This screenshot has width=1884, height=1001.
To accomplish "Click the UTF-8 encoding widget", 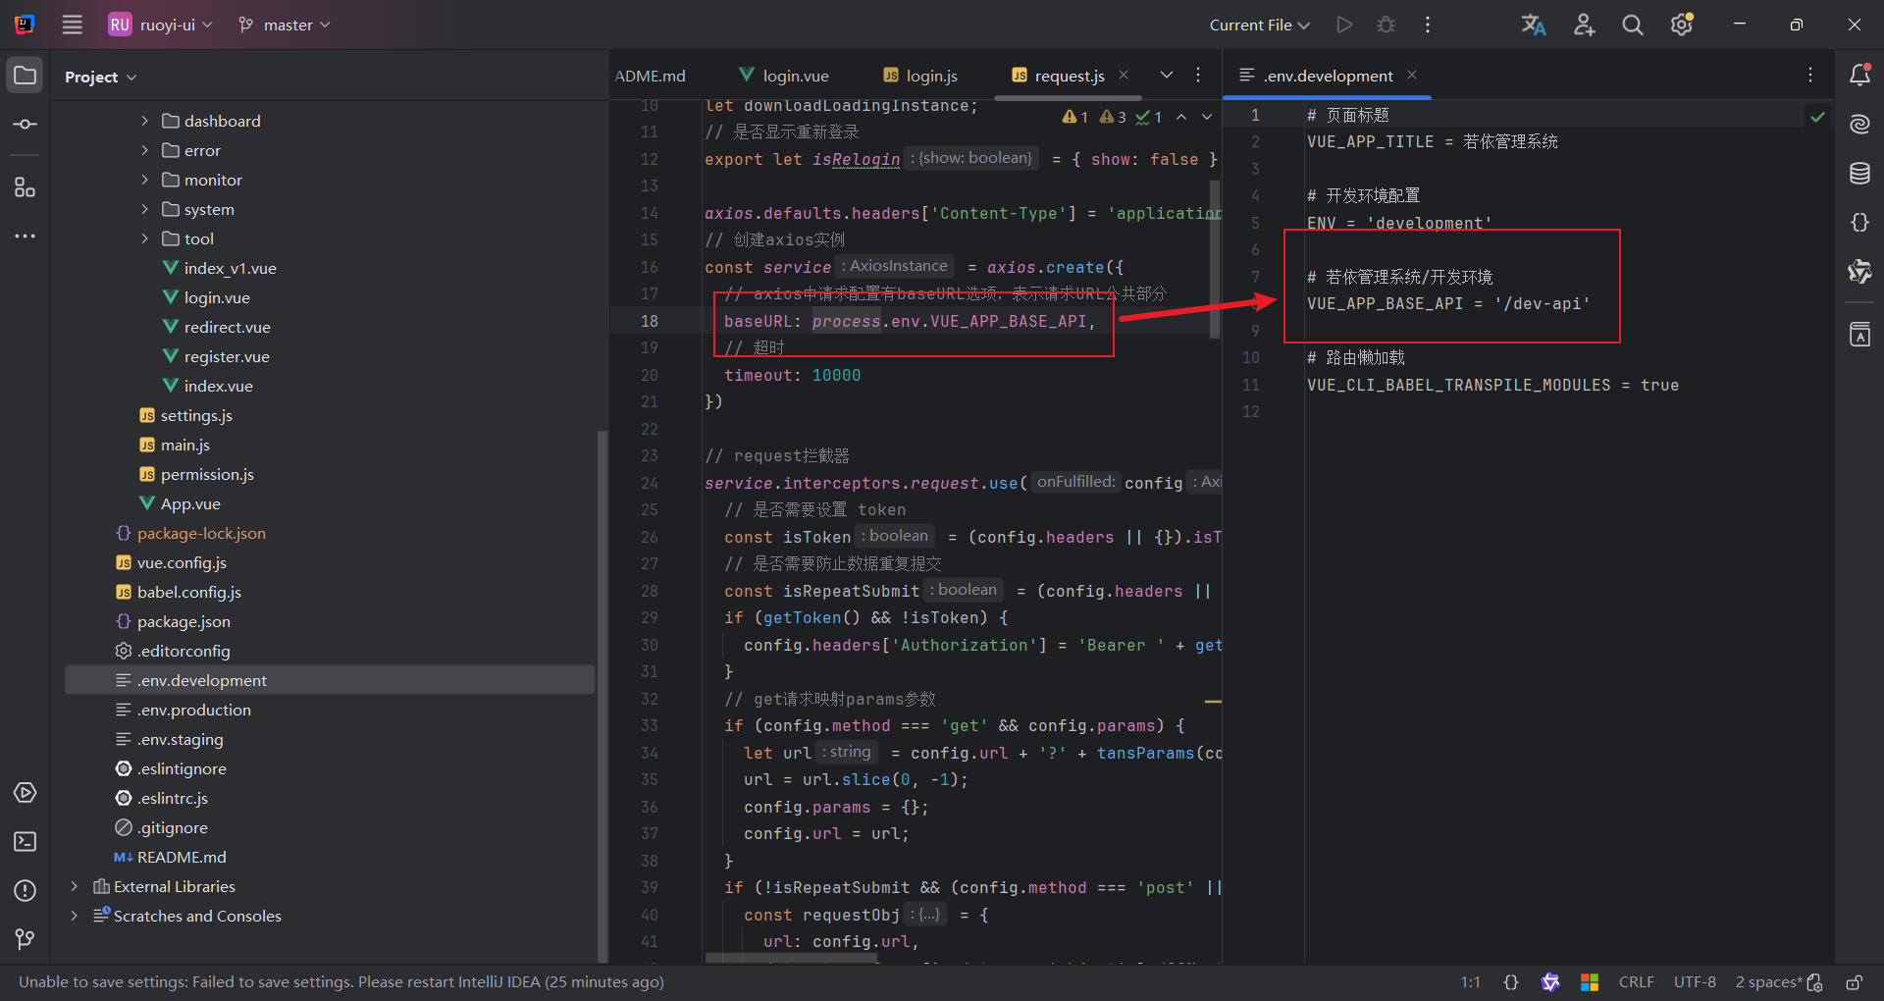I will click(x=1695, y=982).
